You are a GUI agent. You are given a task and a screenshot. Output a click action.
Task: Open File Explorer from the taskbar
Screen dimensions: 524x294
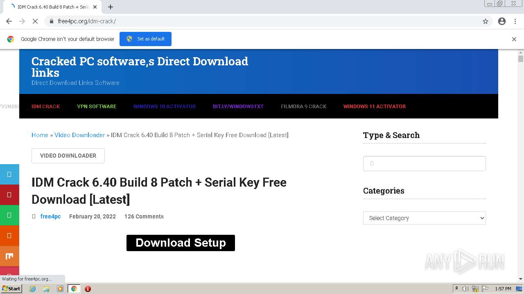[46, 289]
